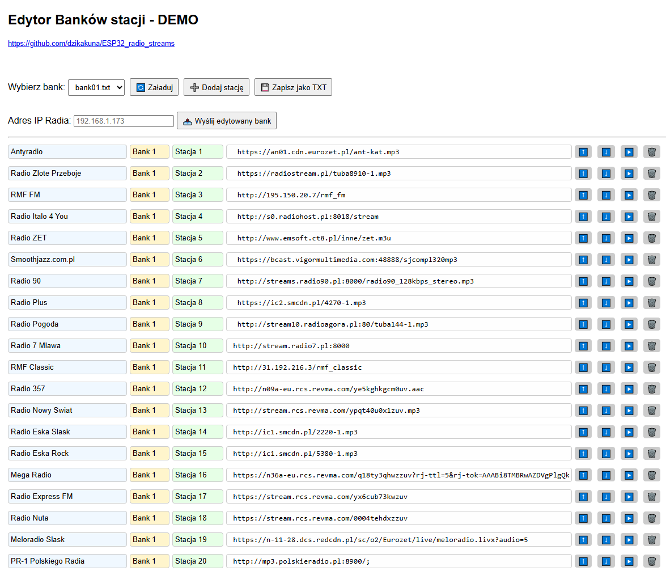Viewport: 666px width, 571px height.
Task: Move Antyradio station up
Action: tap(583, 151)
